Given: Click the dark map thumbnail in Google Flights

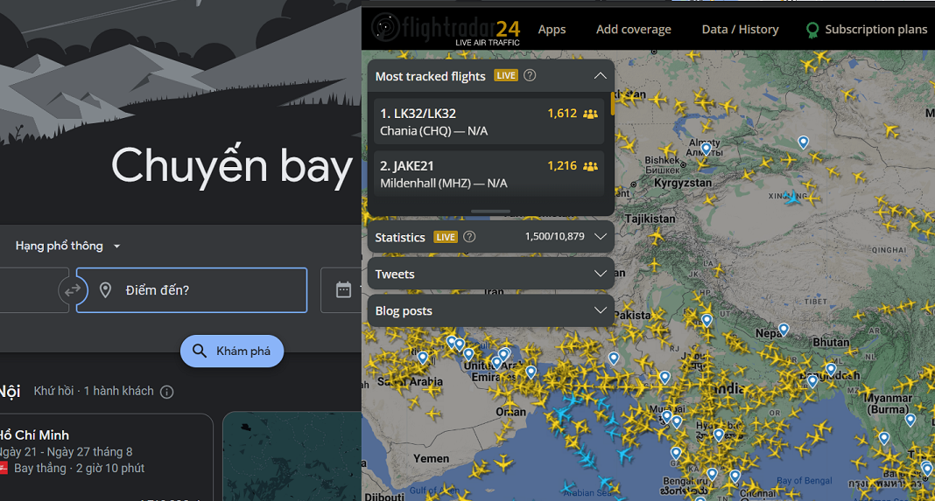Looking at the screenshot, I should tap(292, 456).
